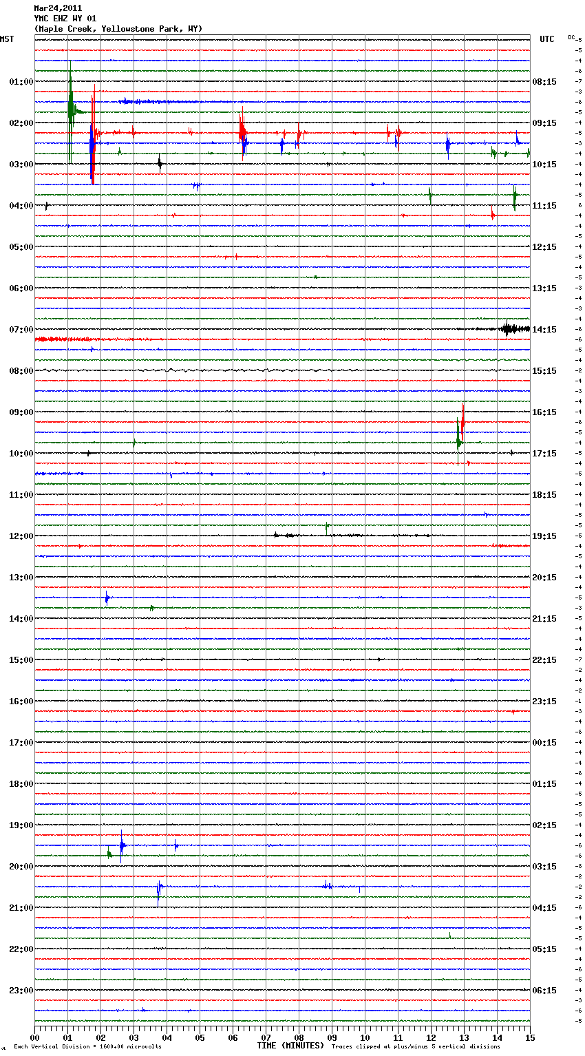Screen dimensions: 585x1056
Task: Click the 04:15 UTC time label
Action: coord(544,908)
